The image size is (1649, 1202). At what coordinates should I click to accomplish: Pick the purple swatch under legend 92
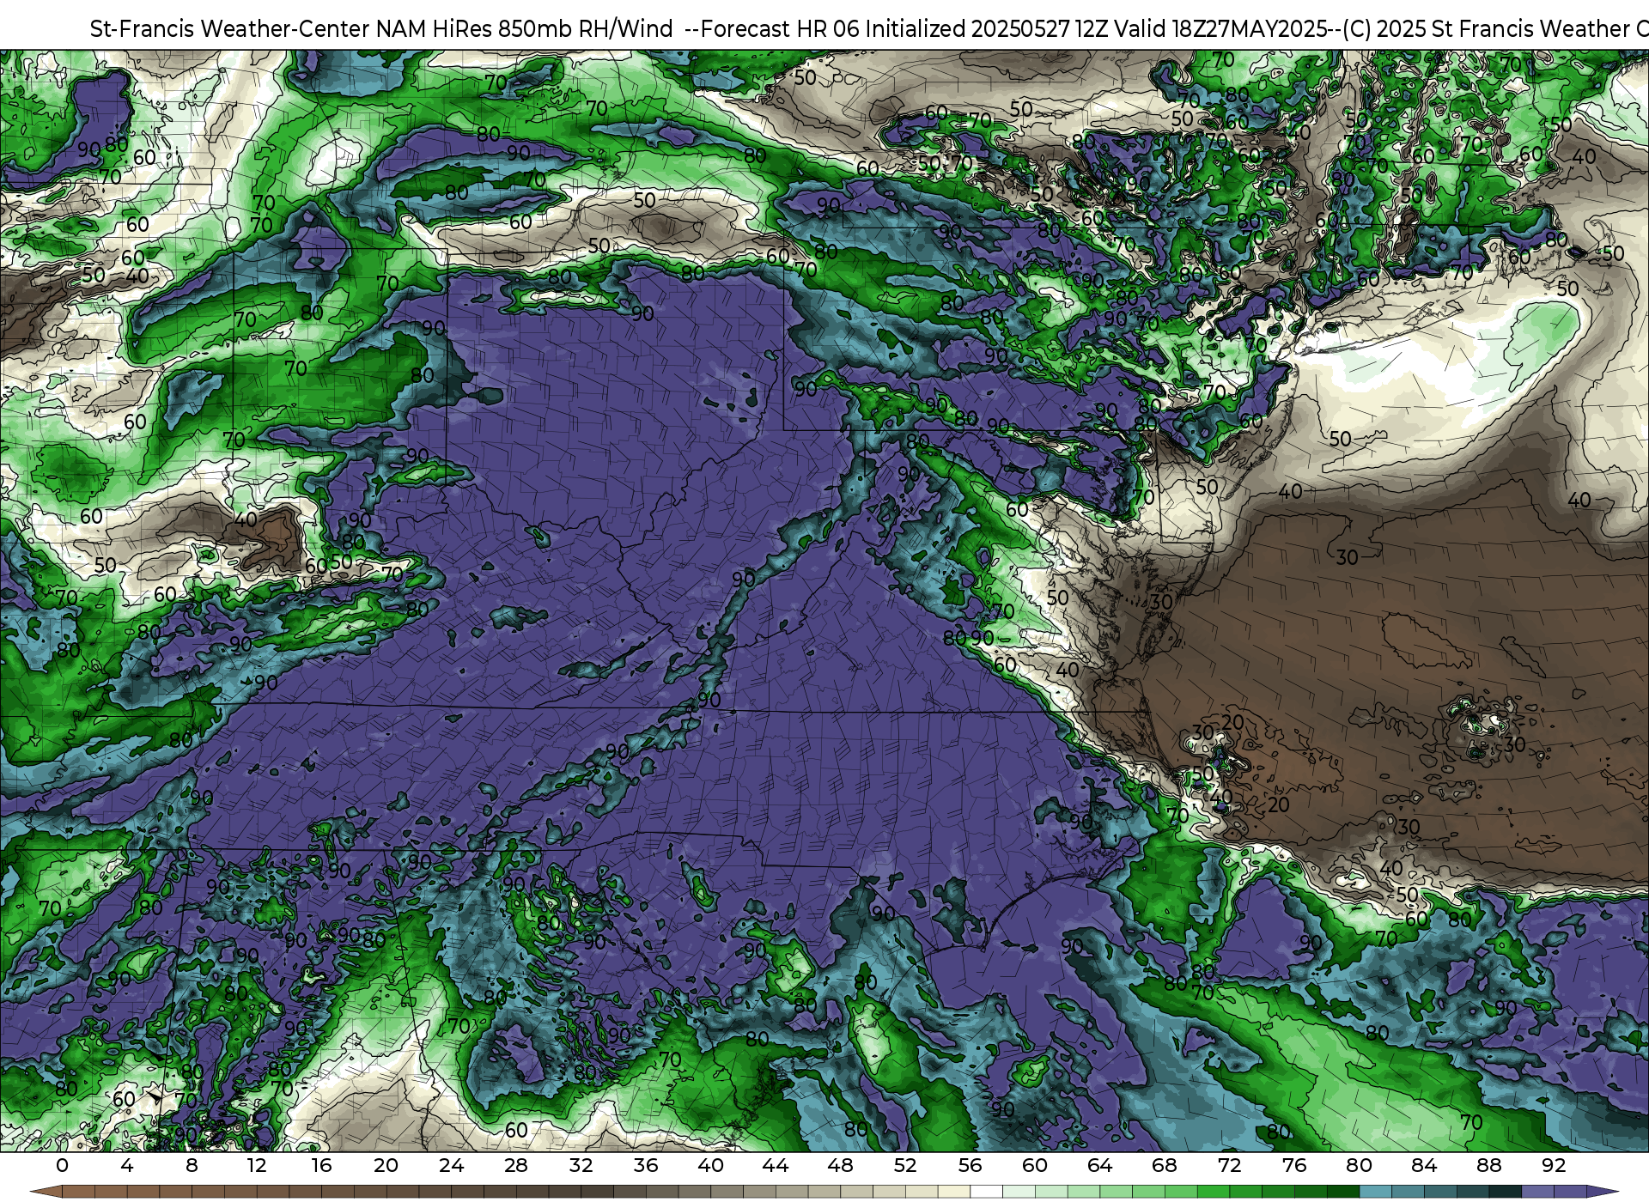[1570, 1193]
